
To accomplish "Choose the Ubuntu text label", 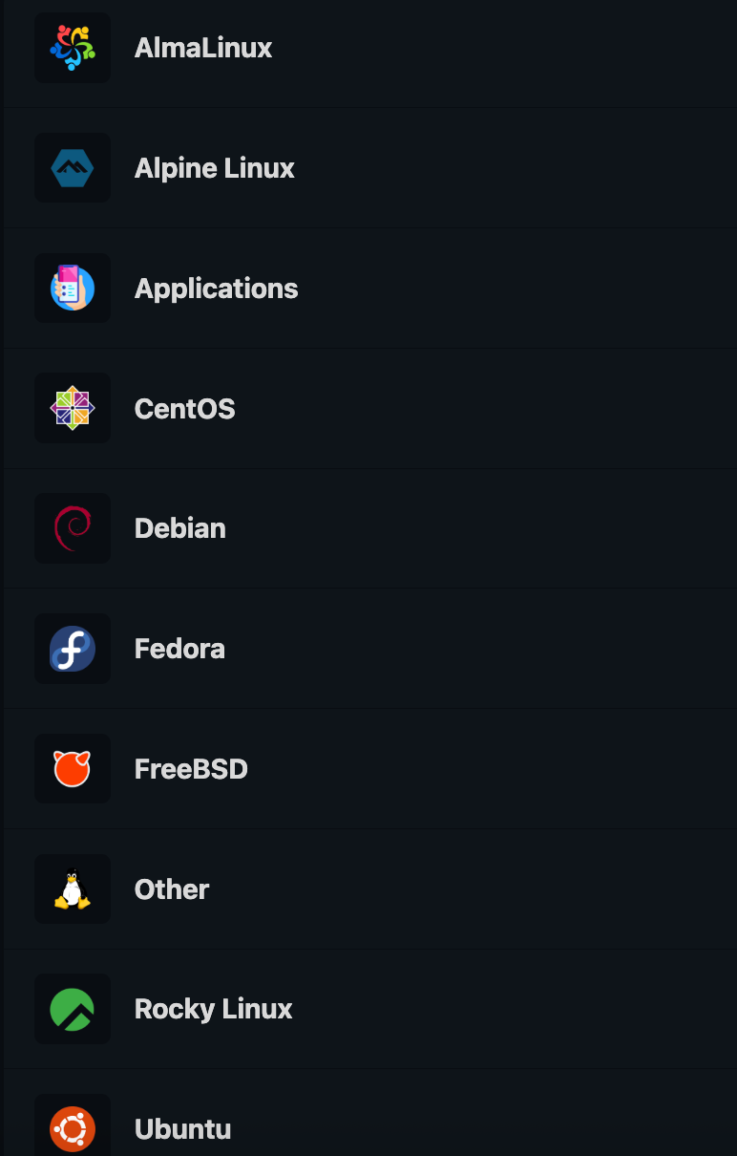I will 183,1129.
